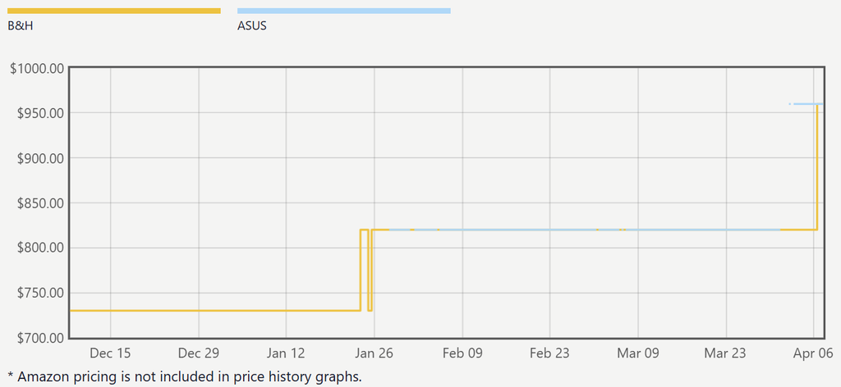Select the Dec 15 date label

pyautogui.click(x=110, y=353)
